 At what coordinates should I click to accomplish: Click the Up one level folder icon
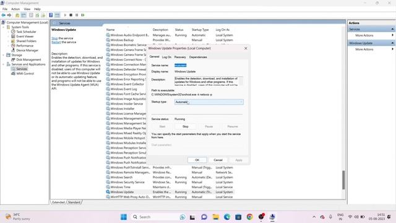pyautogui.click(x=17, y=15)
